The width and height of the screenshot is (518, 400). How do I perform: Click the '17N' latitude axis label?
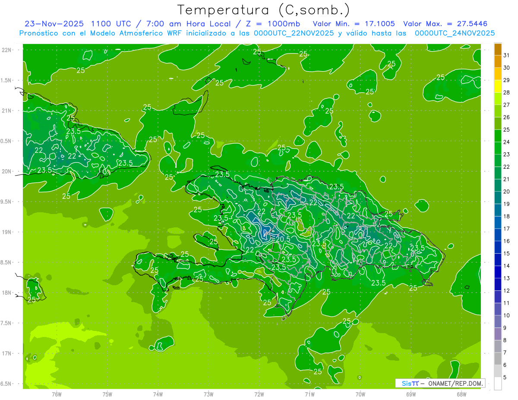[x=6, y=353]
